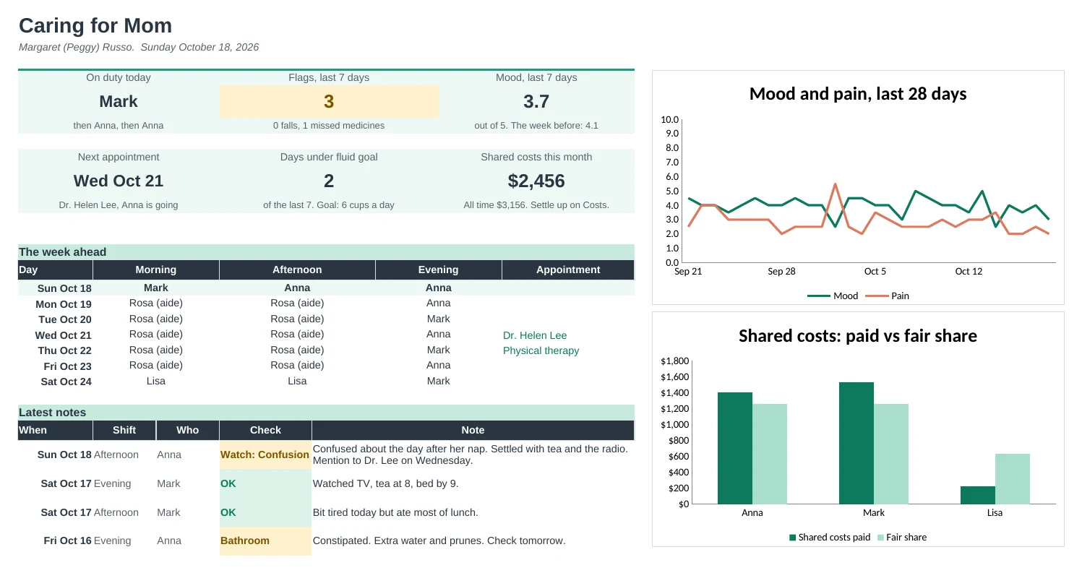Select the Morning column header
The height and width of the screenshot is (573, 1082).
click(156, 270)
